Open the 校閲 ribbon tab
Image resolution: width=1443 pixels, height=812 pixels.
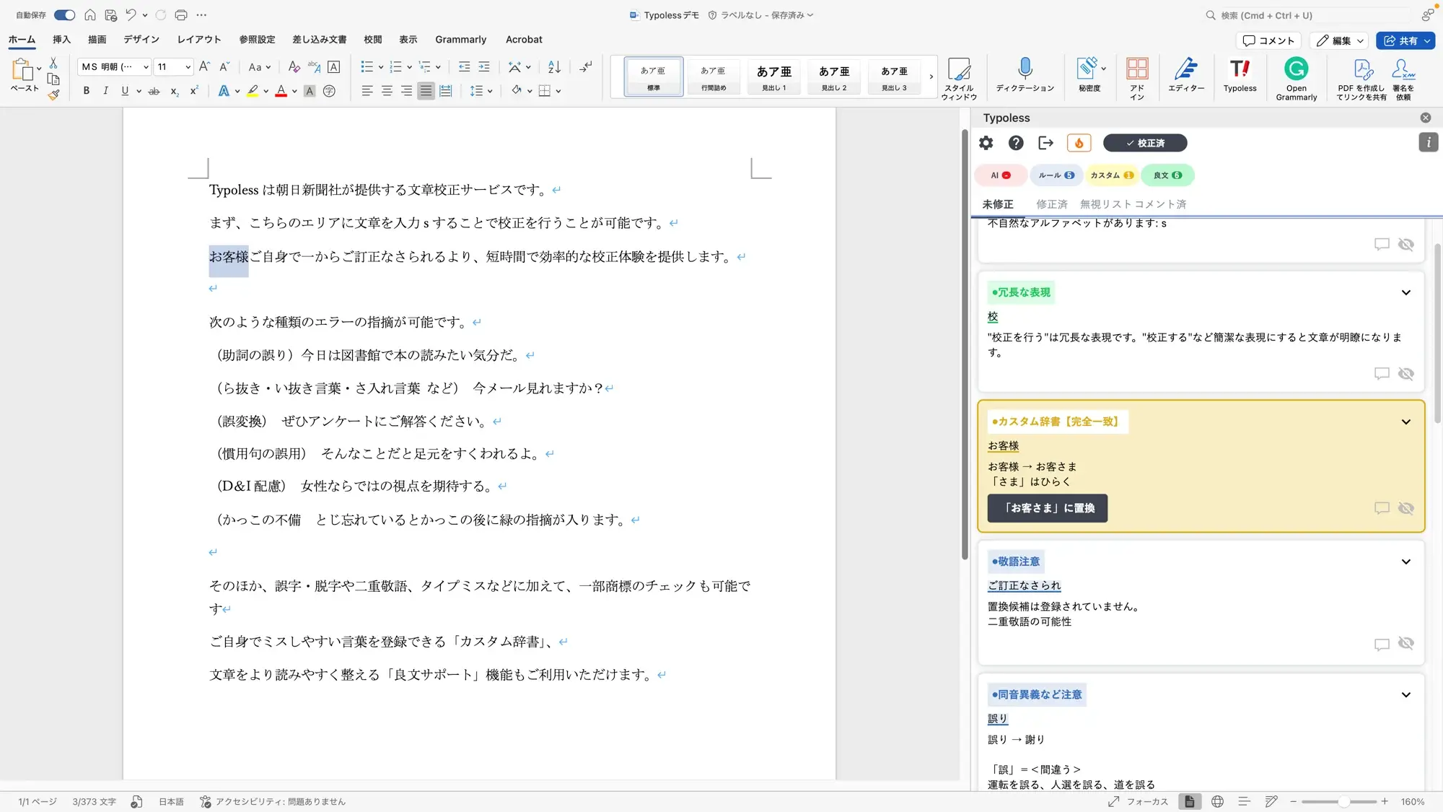pyautogui.click(x=372, y=40)
